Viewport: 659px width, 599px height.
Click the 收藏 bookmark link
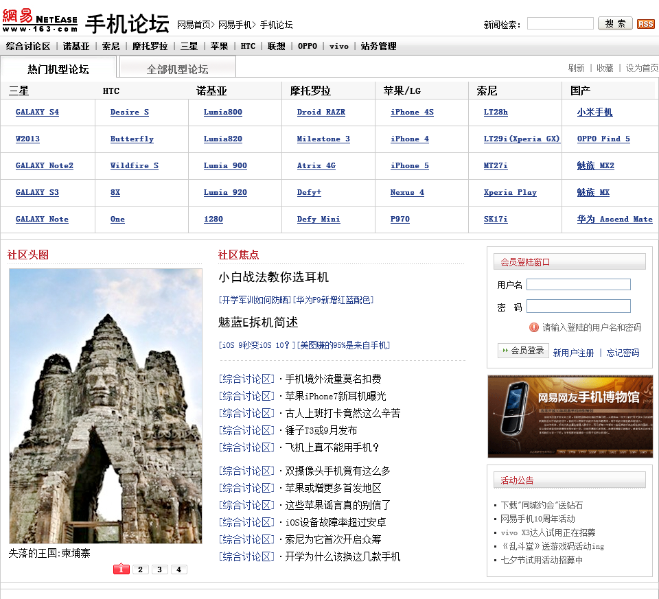click(x=605, y=68)
